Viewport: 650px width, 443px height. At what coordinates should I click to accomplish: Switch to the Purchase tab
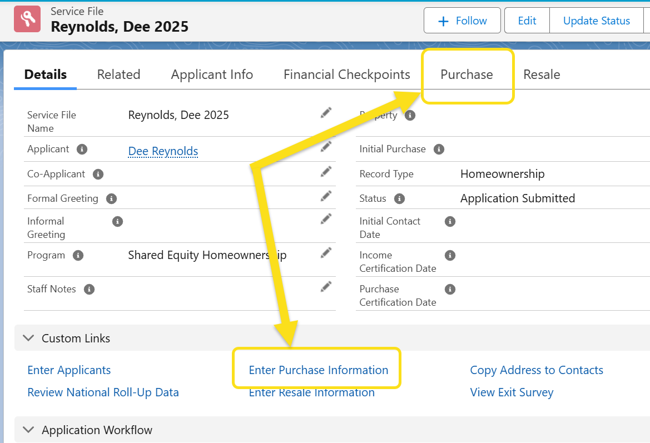click(x=467, y=74)
